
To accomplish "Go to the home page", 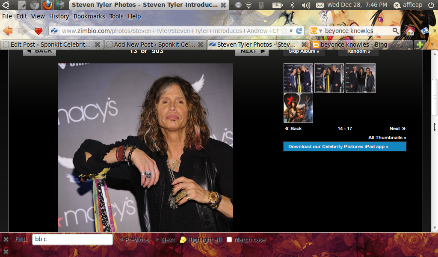I will (410, 31).
